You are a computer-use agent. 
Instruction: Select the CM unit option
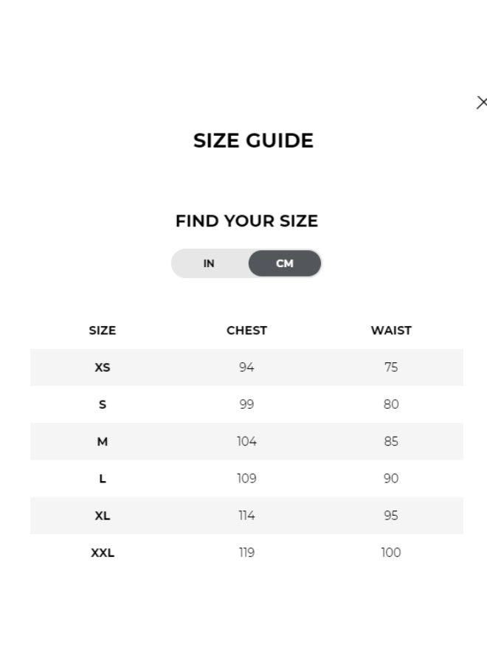pyautogui.click(x=285, y=263)
